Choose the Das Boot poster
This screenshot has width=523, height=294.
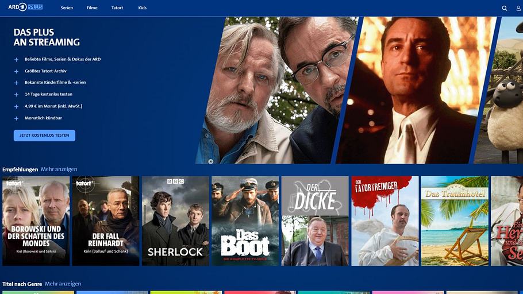coord(245,221)
